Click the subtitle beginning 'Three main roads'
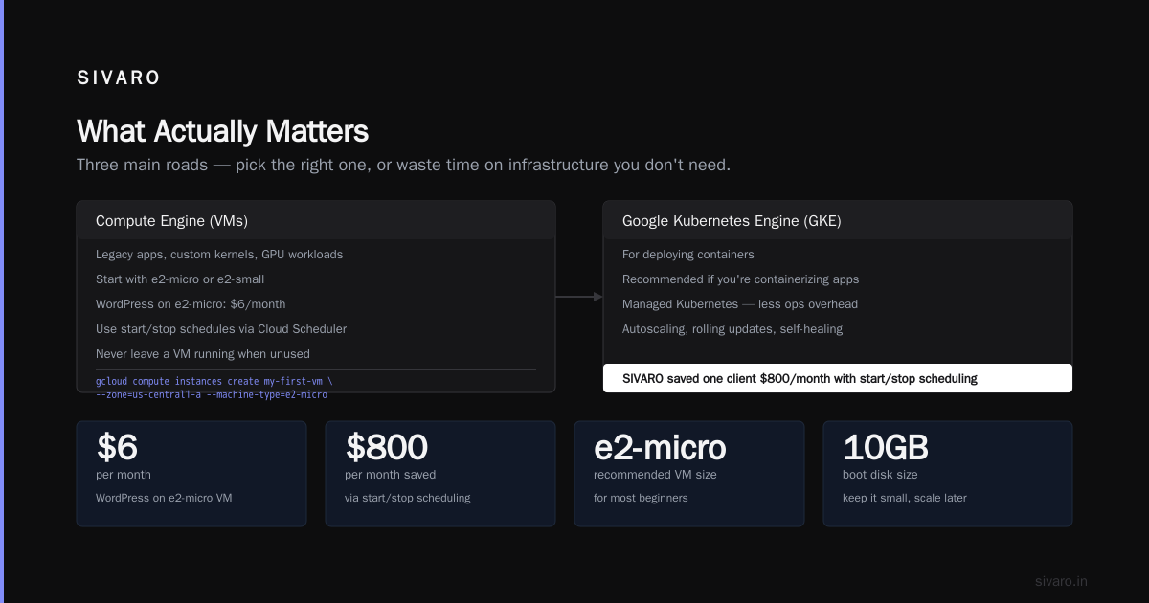This screenshot has width=1149, height=603. [x=403, y=165]
